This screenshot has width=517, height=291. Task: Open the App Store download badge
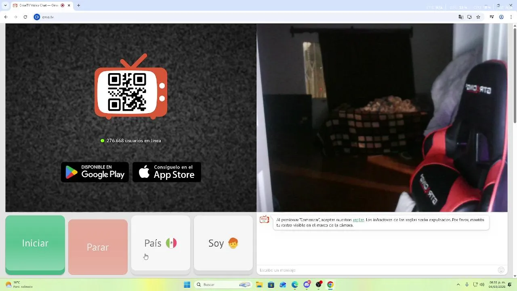(167, 172)
